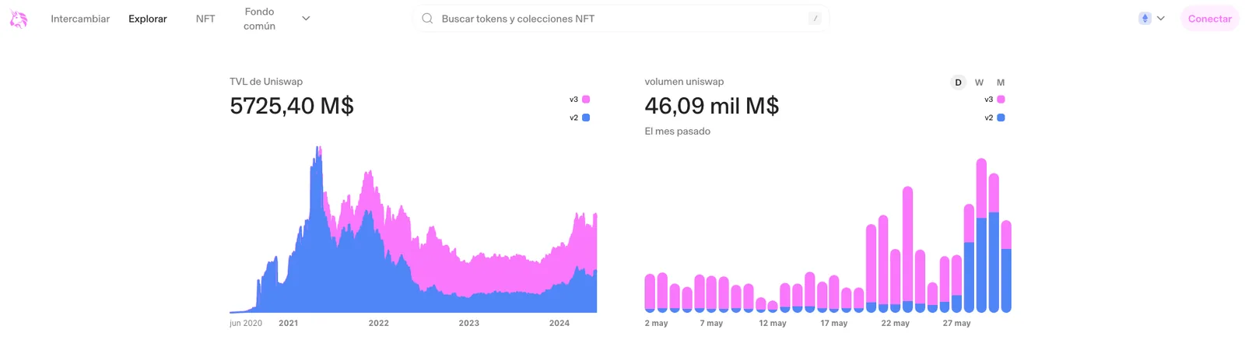The width and height of the screenshot is (1245, 354).
Task: Click the blue v2 swatch in volume legend
Action: (1001, 117)
